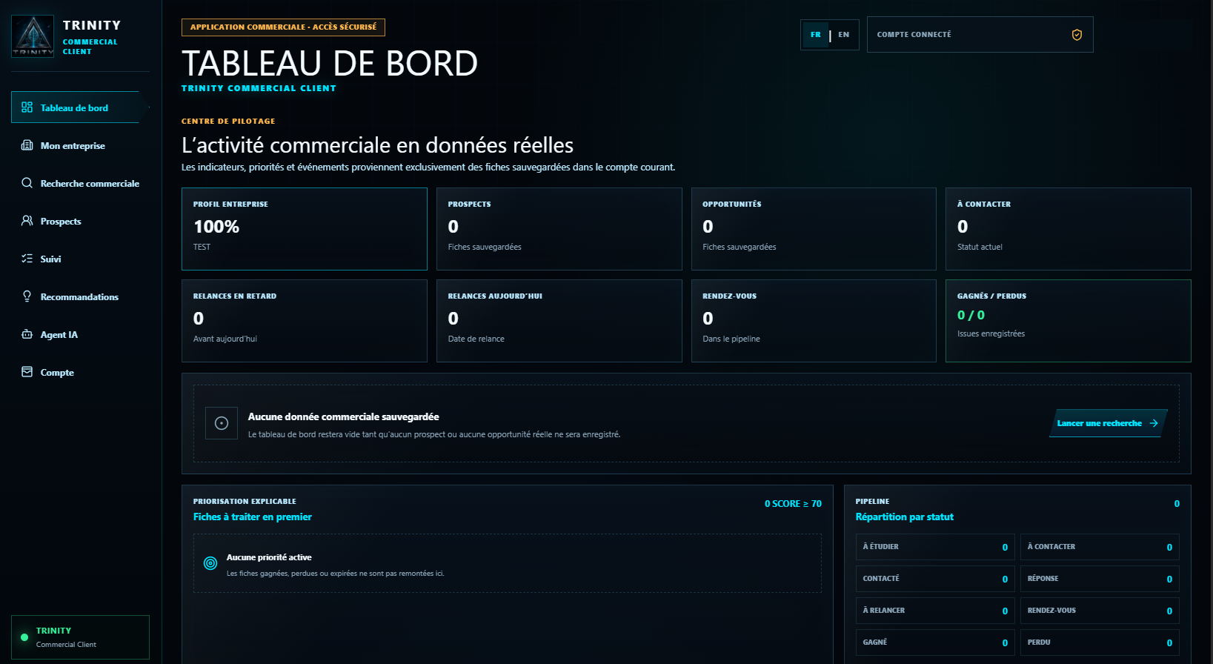
Task: Open the Prospects stat card
Action: coord(559,229)
